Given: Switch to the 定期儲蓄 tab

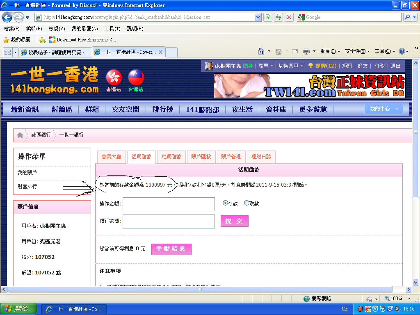Looking at the screenshot, I should [171, 157].
